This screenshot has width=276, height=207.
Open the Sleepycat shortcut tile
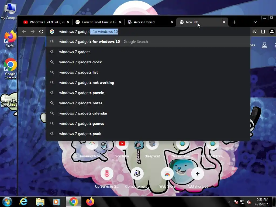click(x=152, y=149)
